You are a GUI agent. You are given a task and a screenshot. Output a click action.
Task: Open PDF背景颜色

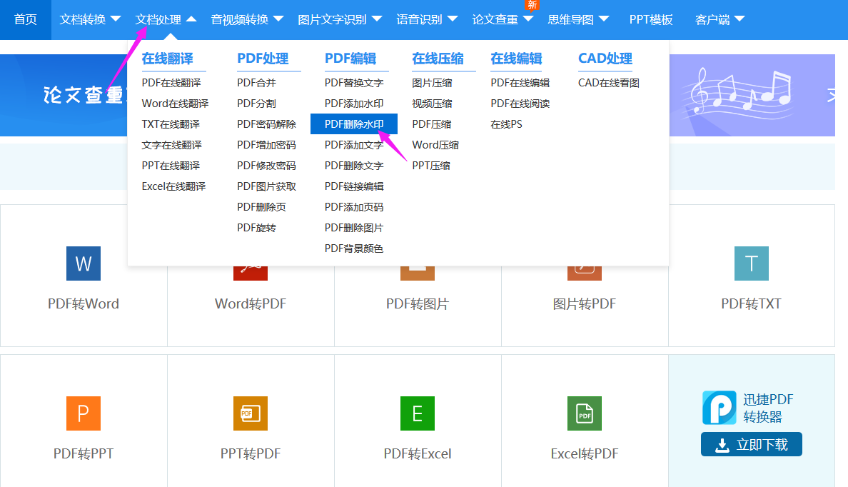point(354,248)
